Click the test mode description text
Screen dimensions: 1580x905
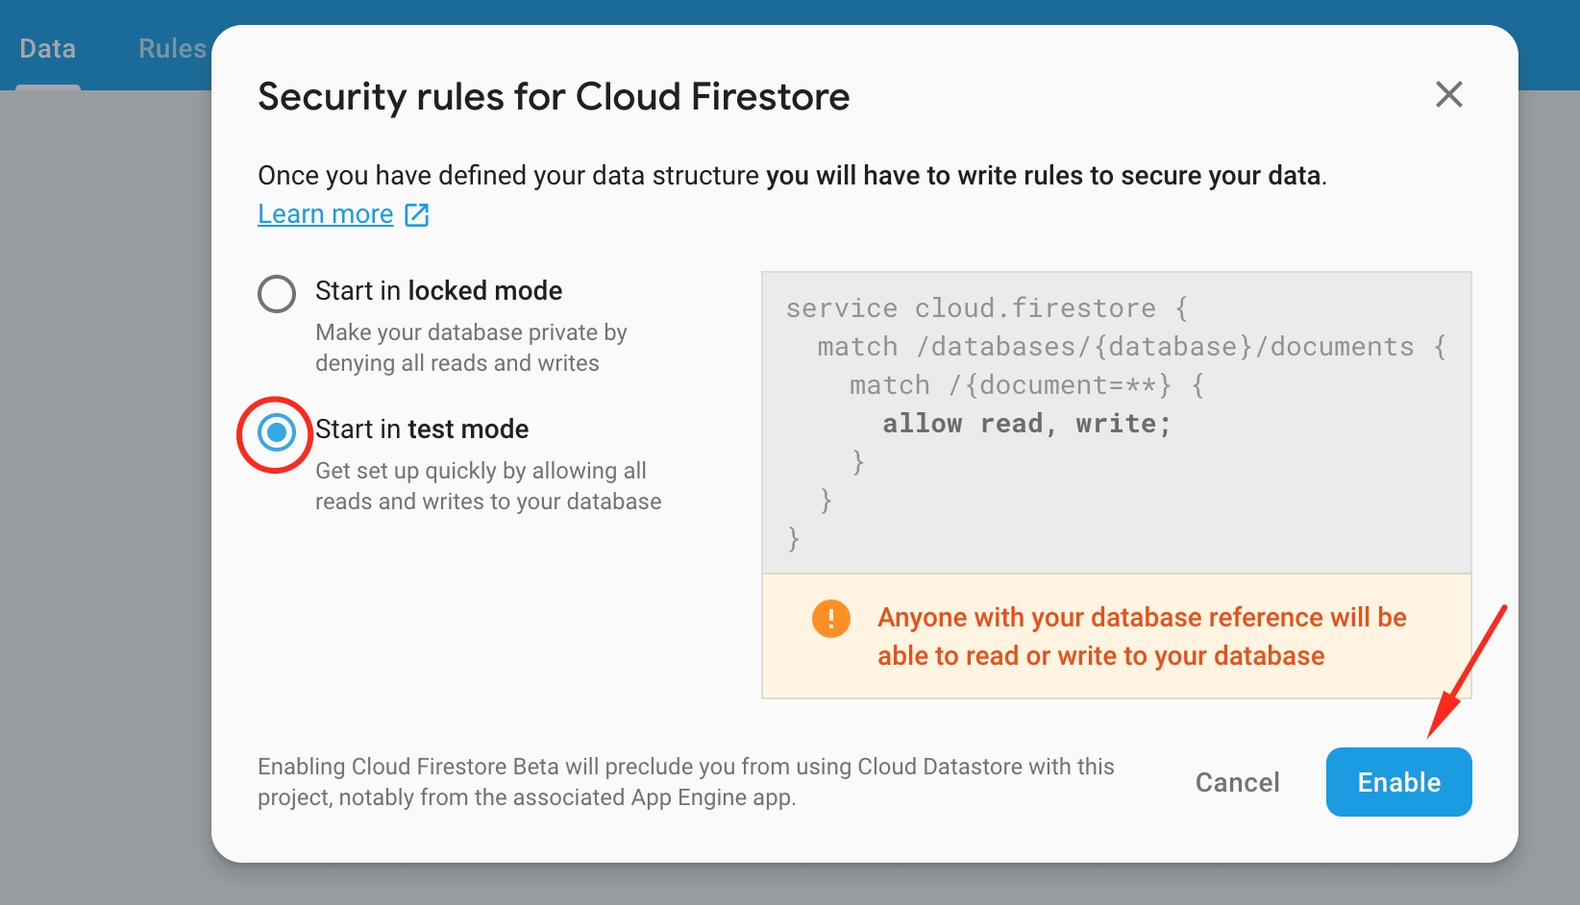pyautogui.click(x=487, y=486)
